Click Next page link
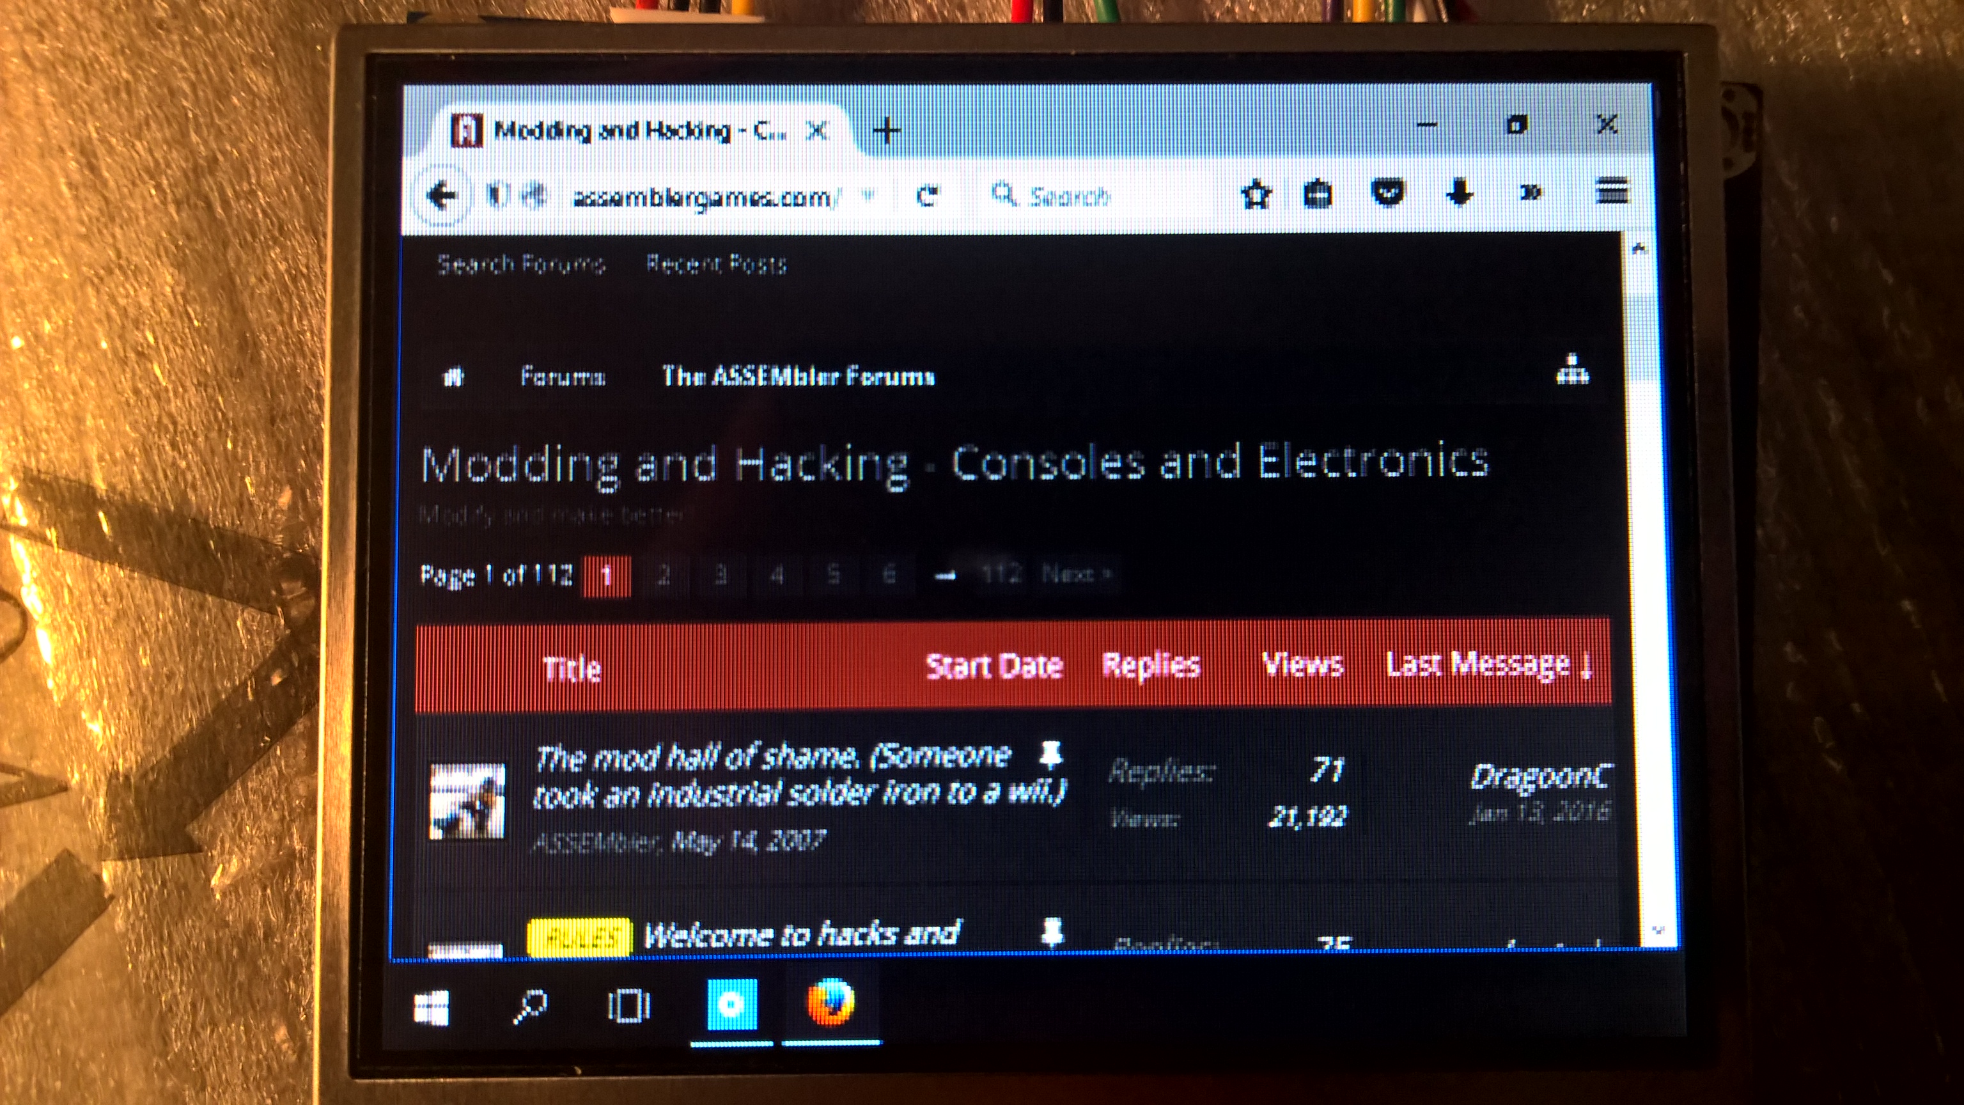 pos(1076,573)
